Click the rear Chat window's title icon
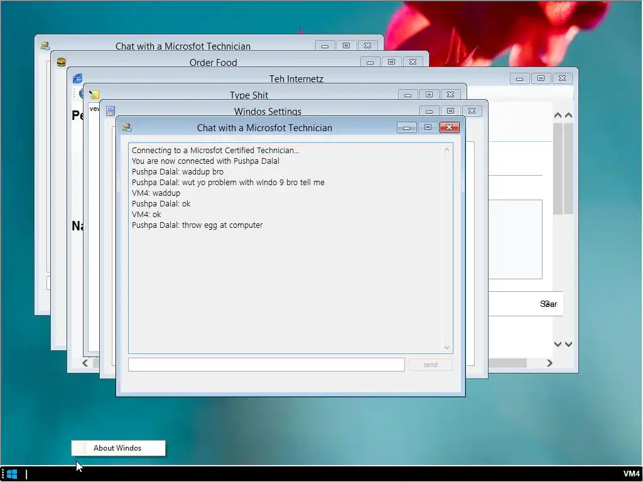The height and width of the screenshot is (482, 643). pos(45,46)
